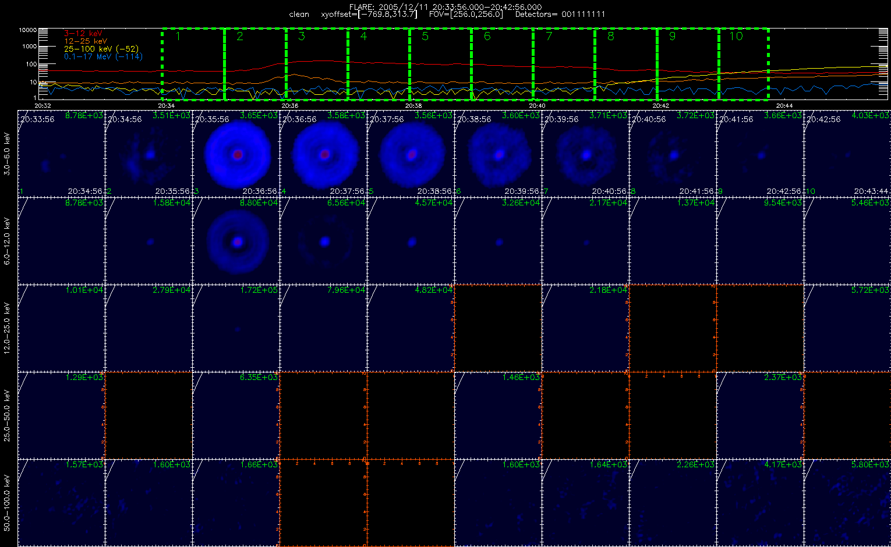This screenshot has width=891, height=547.
Task: Click the peak value 1.58E+04
Action: [x=171, y=203]
